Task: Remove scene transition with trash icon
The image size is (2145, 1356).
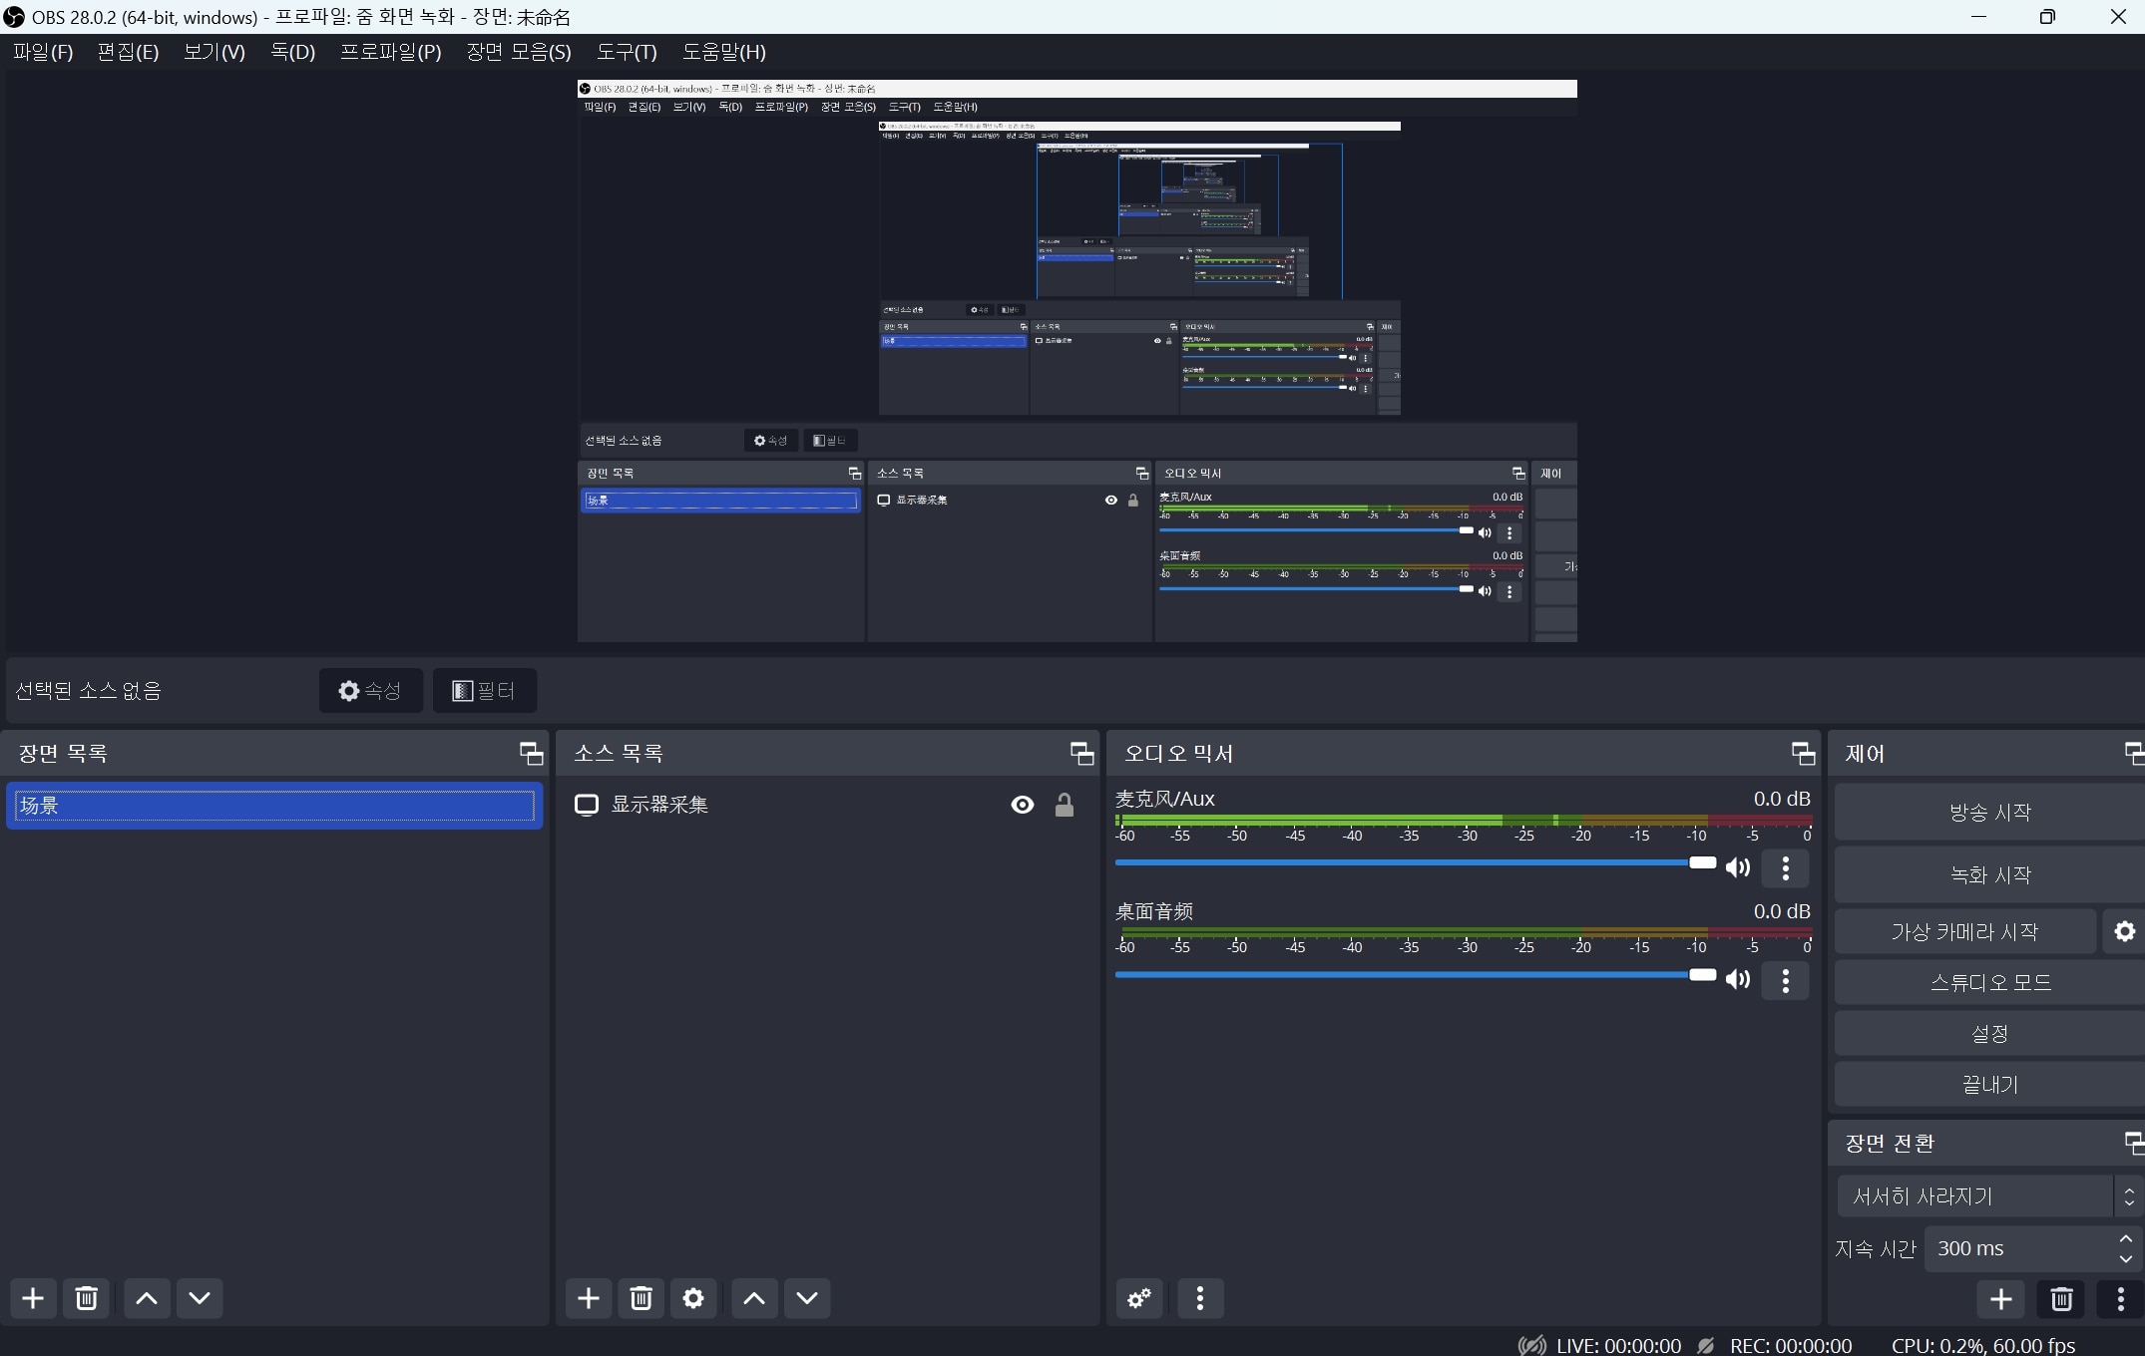Action: (x=2062, y=1299)
